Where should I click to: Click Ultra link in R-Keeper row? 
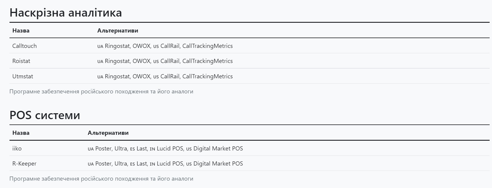(121, 164)
